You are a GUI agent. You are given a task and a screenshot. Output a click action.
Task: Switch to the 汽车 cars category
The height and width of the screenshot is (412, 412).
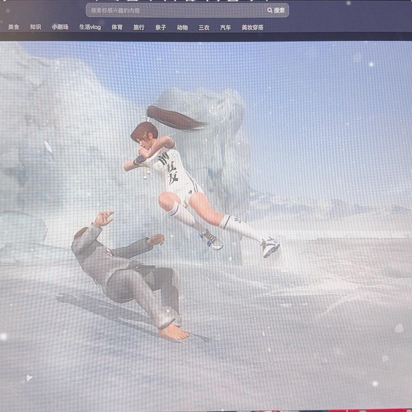(x=224, y=27)
